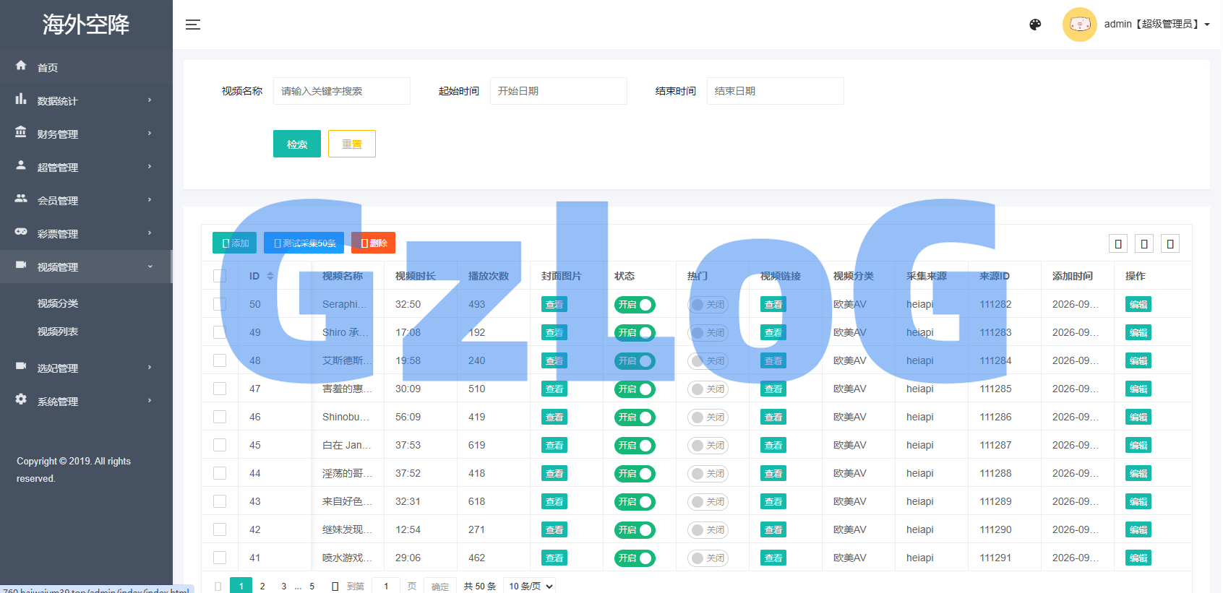Click the 彩票管理 gamepad icon
The image size is (1223, 593).
21,232
